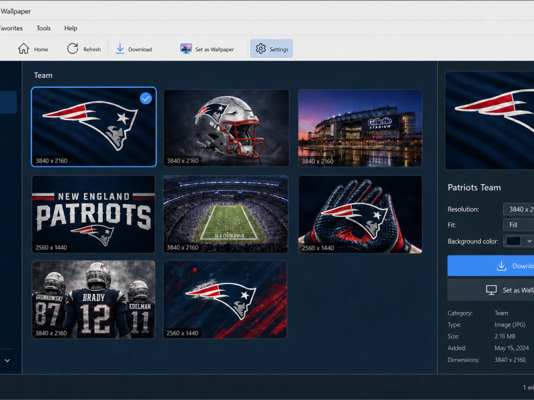
Task: Click the Type: label in details panel
Action: [x=454, y=325]
